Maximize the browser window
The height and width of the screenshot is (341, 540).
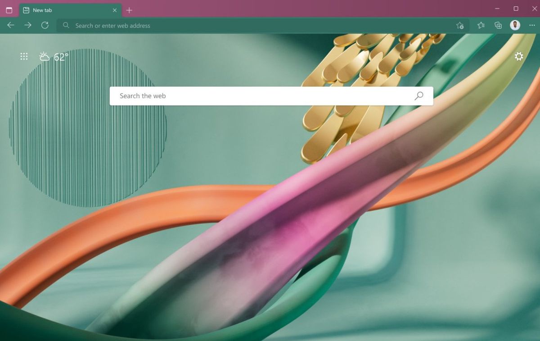[516, 9]
